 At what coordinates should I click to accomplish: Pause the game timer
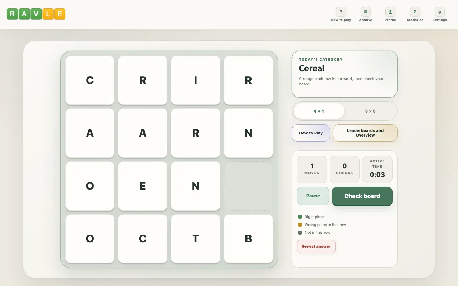(313, 196)
